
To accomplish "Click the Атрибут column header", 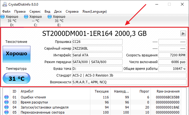I will pos(26,91).
